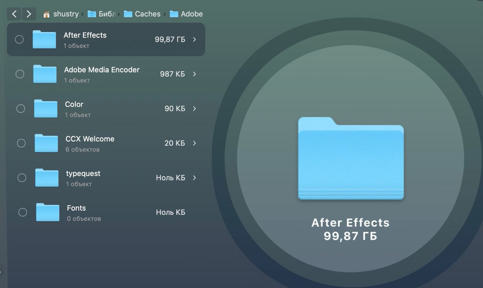483x288 pixels.
Task: Tick the Color folder selection circle
Action: [x=21, y=109]
